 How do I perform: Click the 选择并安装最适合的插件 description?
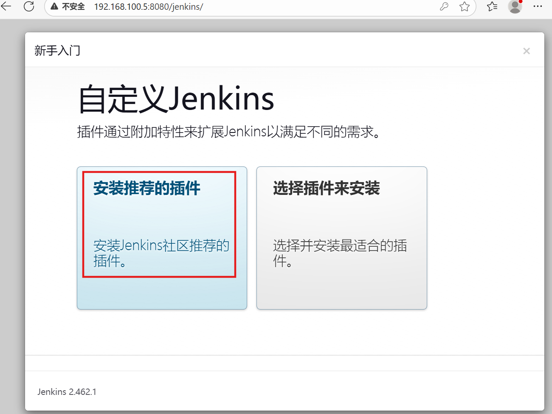pyautogui.click(x=340, y=253)
